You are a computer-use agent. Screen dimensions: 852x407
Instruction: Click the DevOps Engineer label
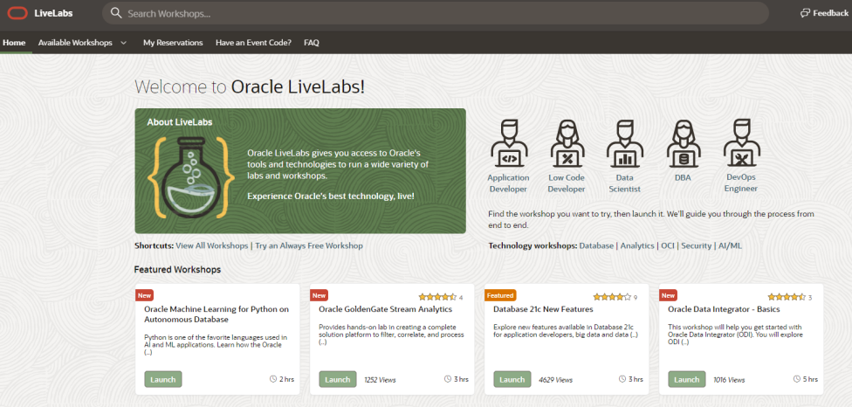click(x=741, y=183)
